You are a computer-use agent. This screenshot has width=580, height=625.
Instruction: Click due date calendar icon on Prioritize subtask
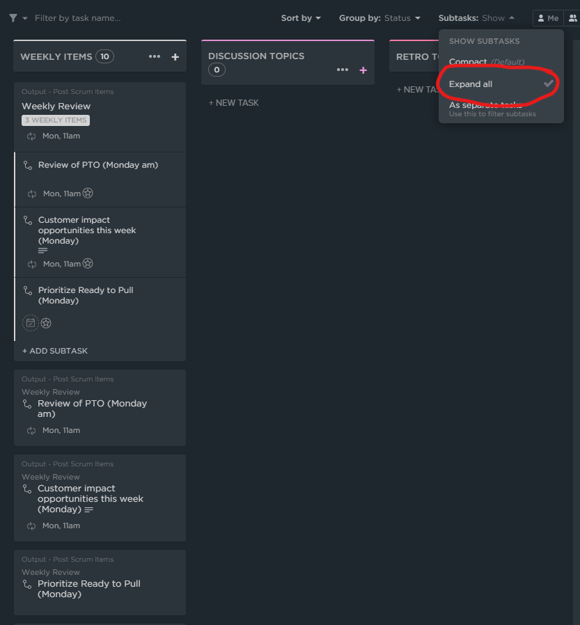click(x=30, y=323)
